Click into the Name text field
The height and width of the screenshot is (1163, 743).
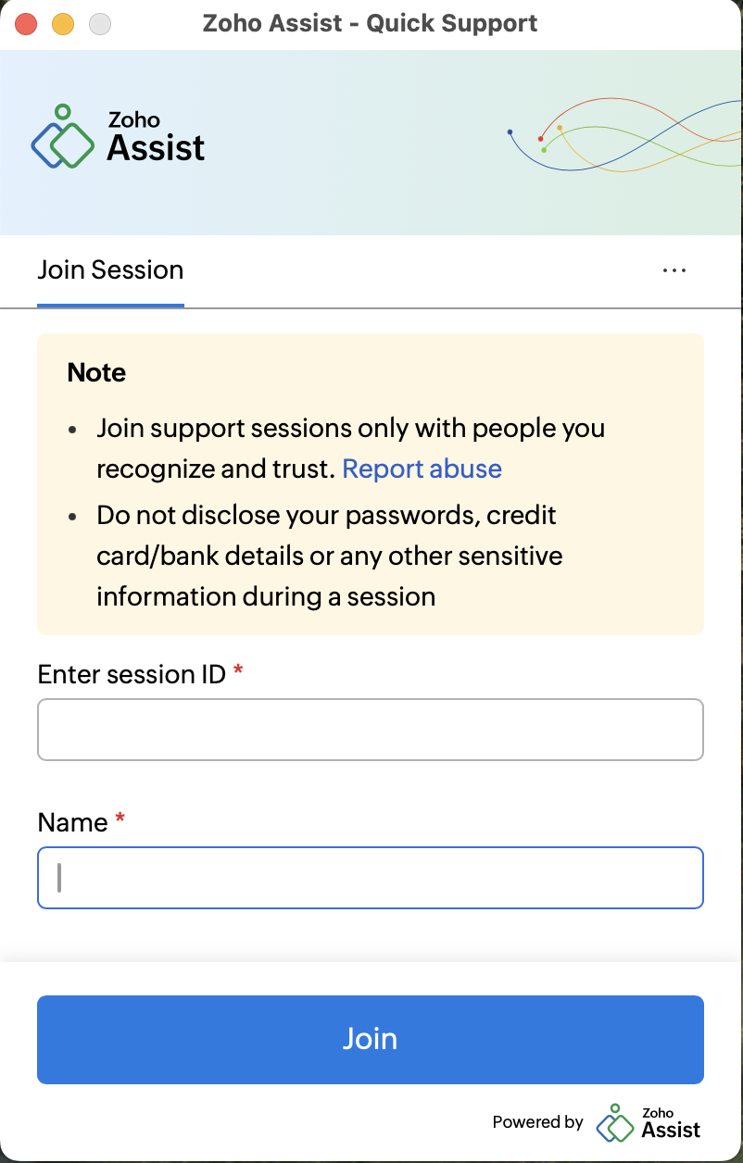click(371, 878)
